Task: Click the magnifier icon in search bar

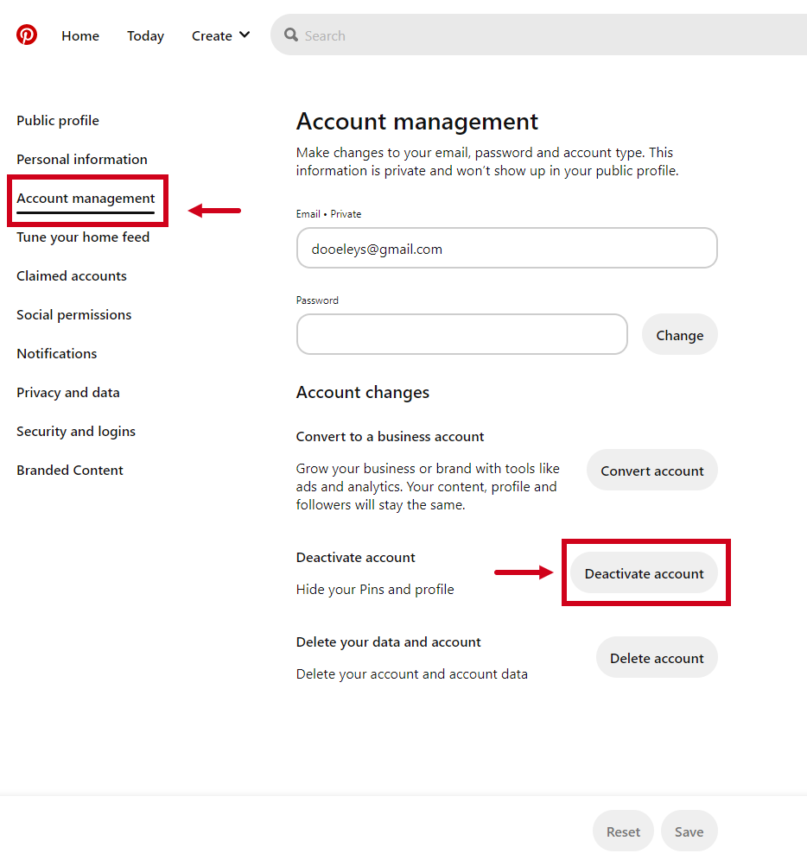Action: 290,35
